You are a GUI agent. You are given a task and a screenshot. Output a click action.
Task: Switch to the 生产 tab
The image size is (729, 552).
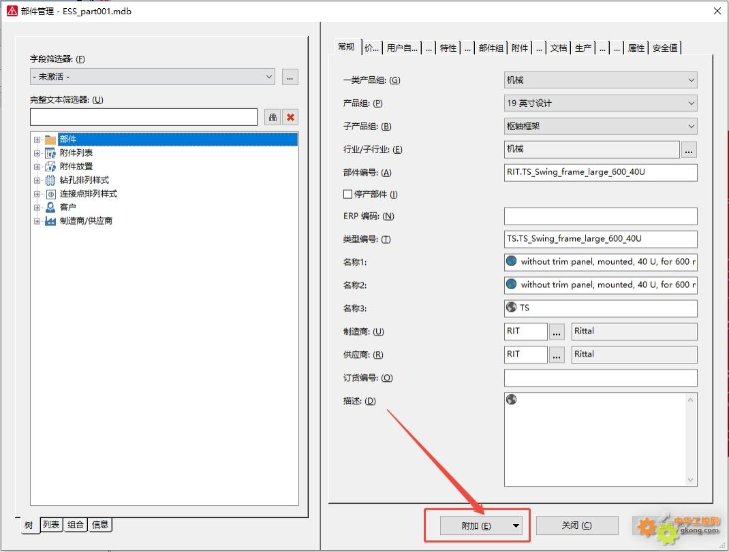point(583,48)
